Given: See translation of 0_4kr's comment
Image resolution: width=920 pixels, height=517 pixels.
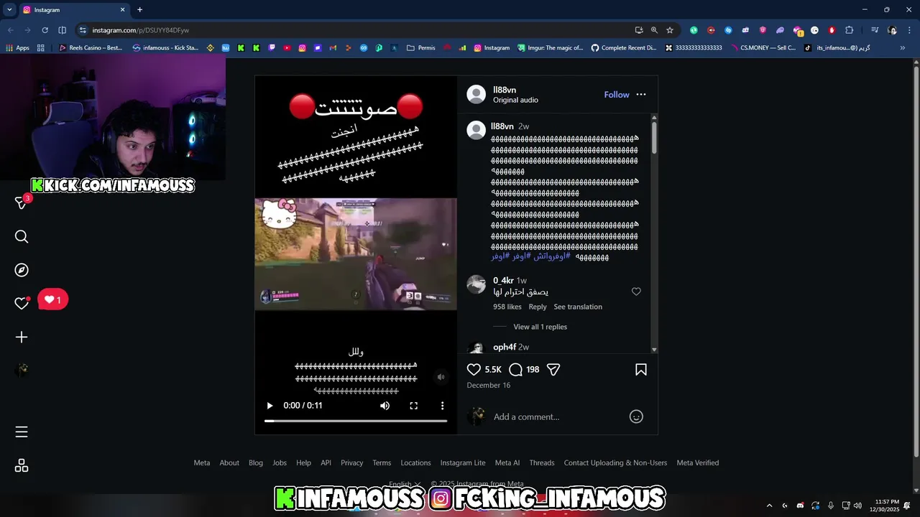Looking at the screenshot, I should tap(578, 307).
